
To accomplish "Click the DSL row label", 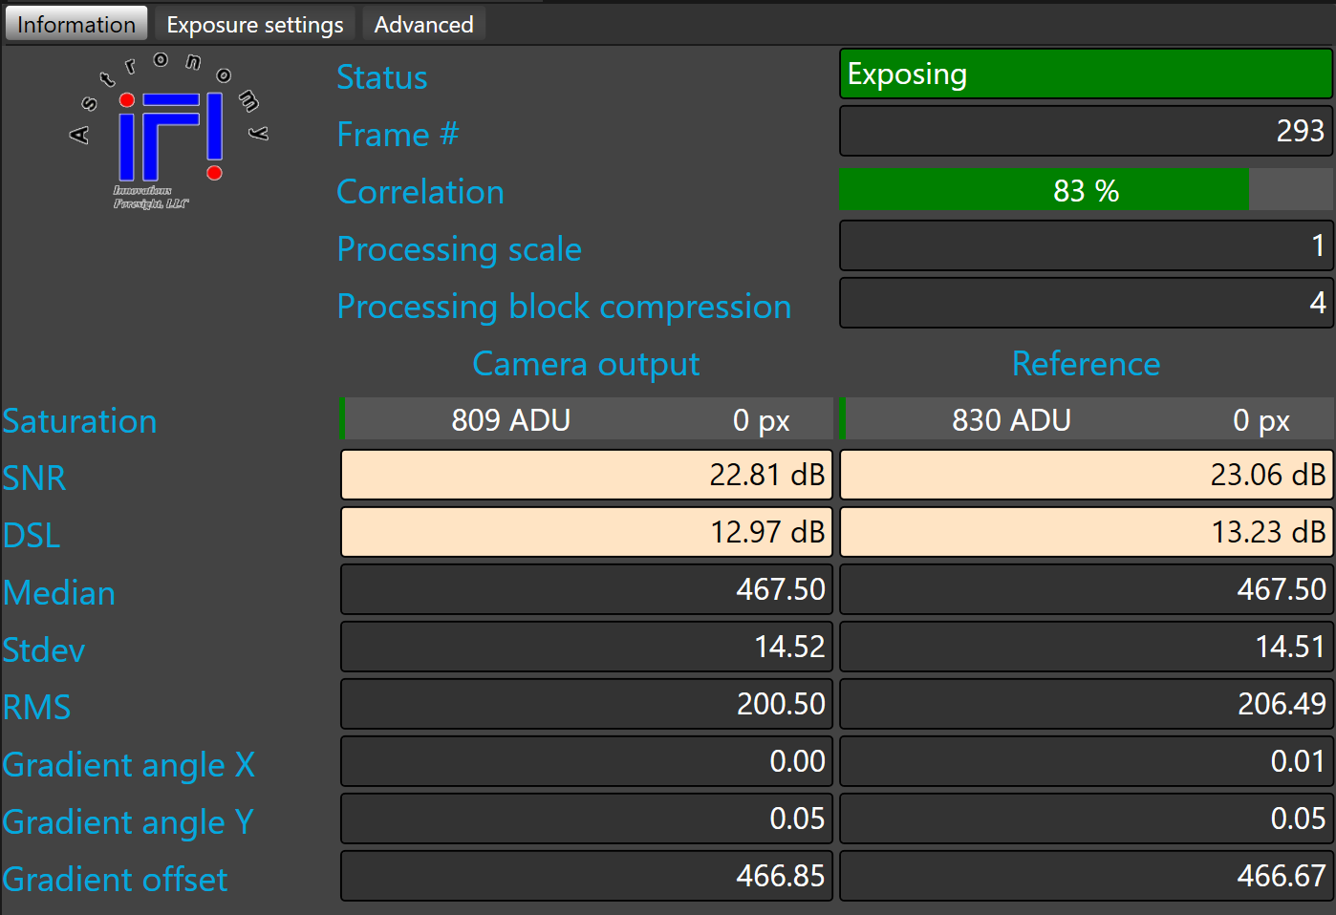I will coord(32,536).
